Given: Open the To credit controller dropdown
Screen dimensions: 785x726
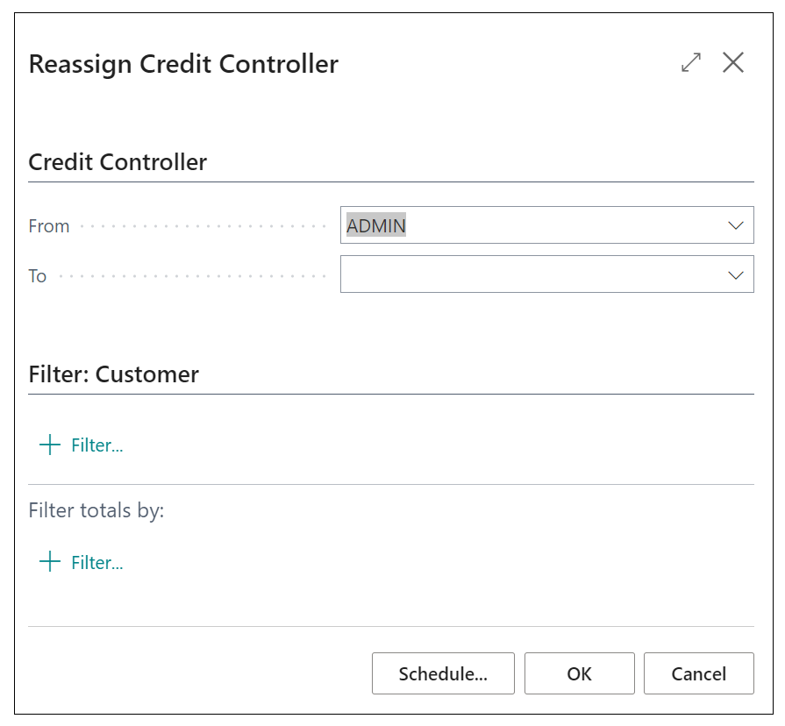Looking at the screenshot, I should (x=736, y=274).
